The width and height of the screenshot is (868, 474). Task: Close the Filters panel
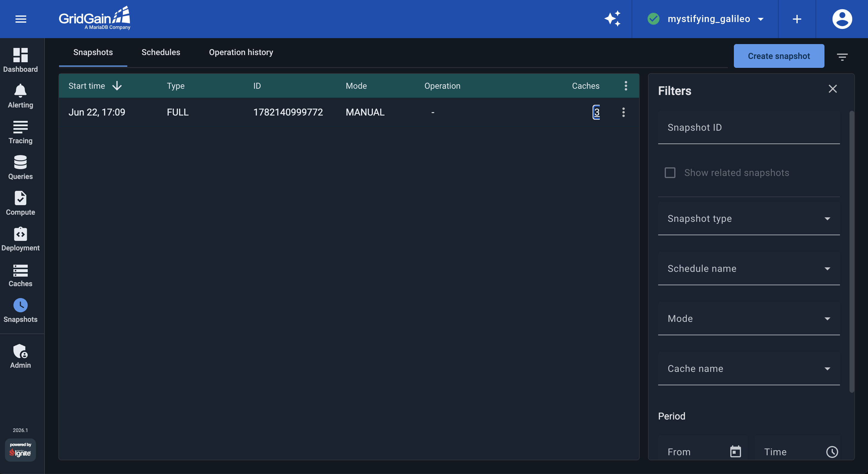833,89
